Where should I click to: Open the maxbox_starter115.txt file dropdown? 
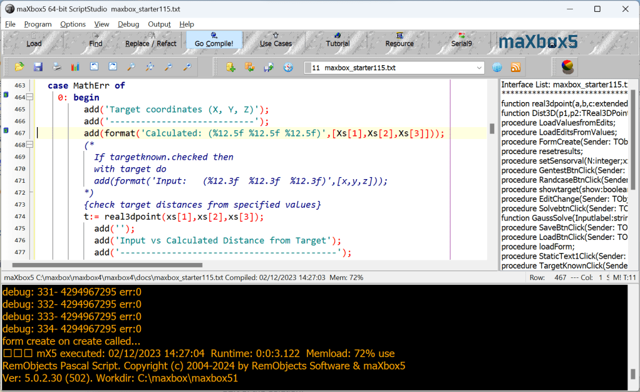coord(479,68)
